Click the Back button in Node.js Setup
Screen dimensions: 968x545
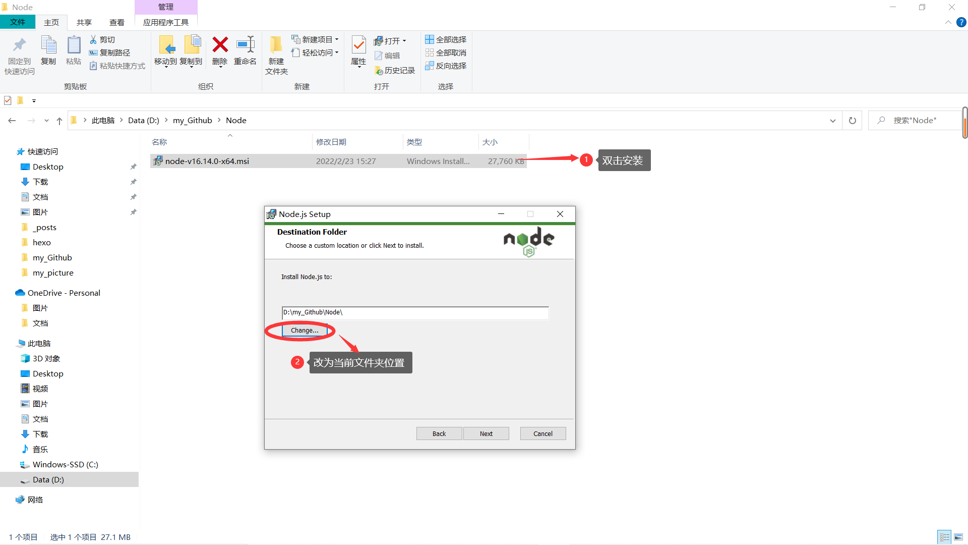click(x=439, y=434)
